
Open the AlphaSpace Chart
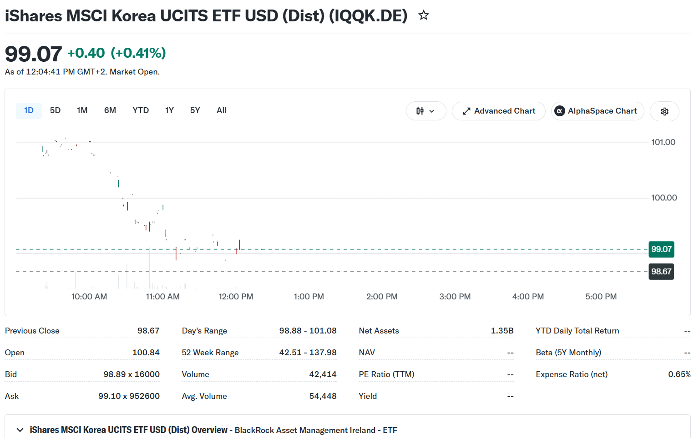[598, 111]
